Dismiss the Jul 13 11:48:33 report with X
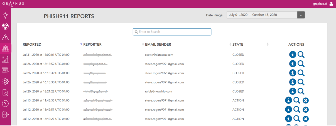The image size is (336, 126). tap(306, 101)
